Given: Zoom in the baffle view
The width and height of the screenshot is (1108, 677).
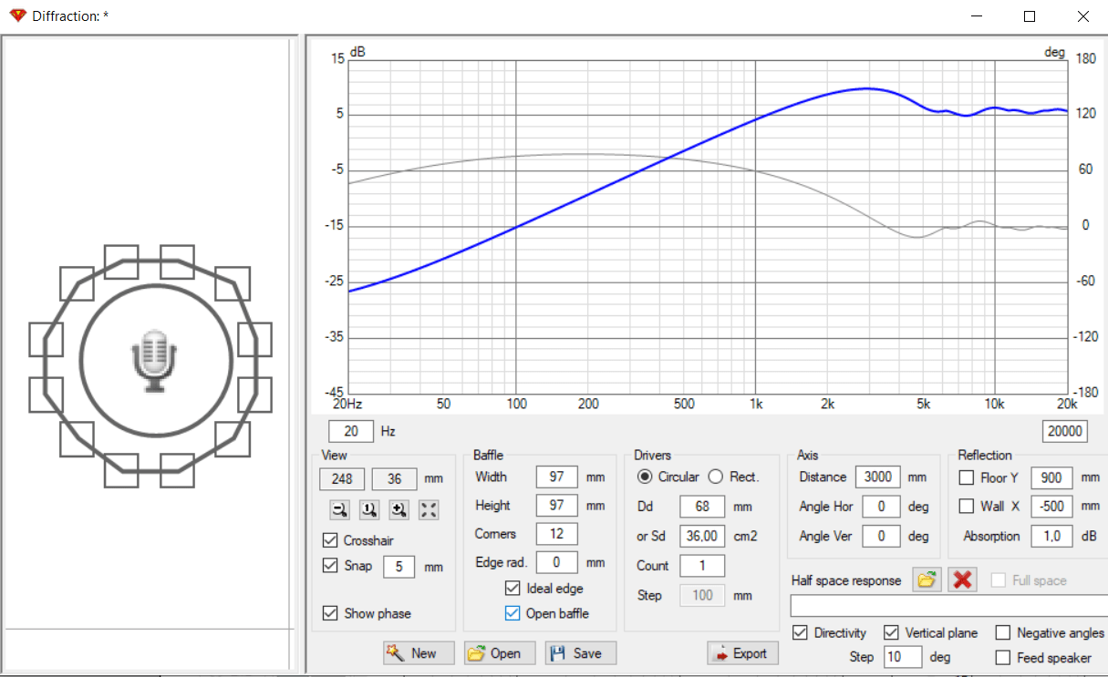Looking at the screenshot, I should point(399,510).
